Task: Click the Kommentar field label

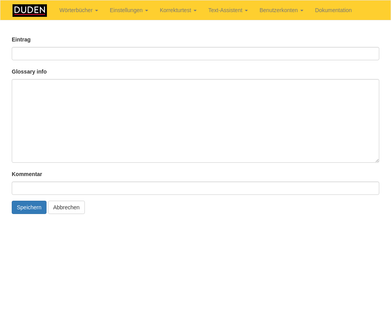Action: (27, 174)
